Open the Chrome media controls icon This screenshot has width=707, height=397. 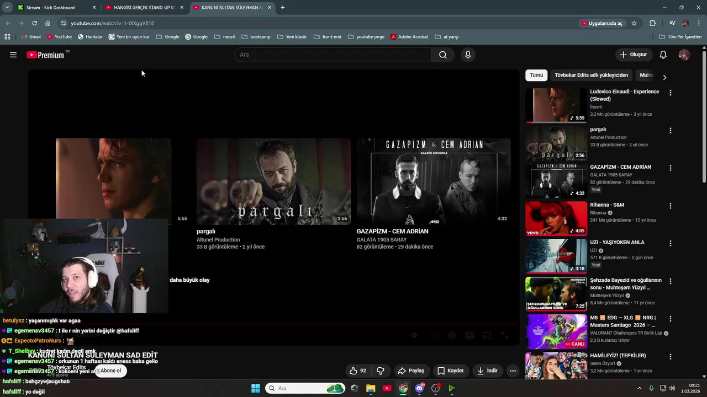[x=672, y=23]
